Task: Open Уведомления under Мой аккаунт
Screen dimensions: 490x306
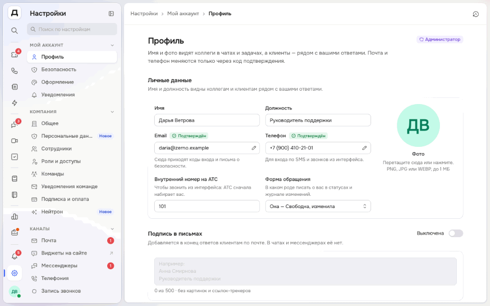Action: 72,95
